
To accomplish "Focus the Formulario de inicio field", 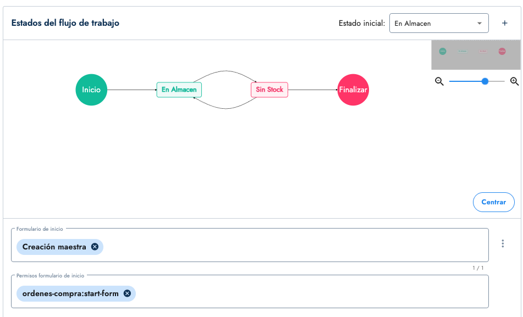I will 291,247.
